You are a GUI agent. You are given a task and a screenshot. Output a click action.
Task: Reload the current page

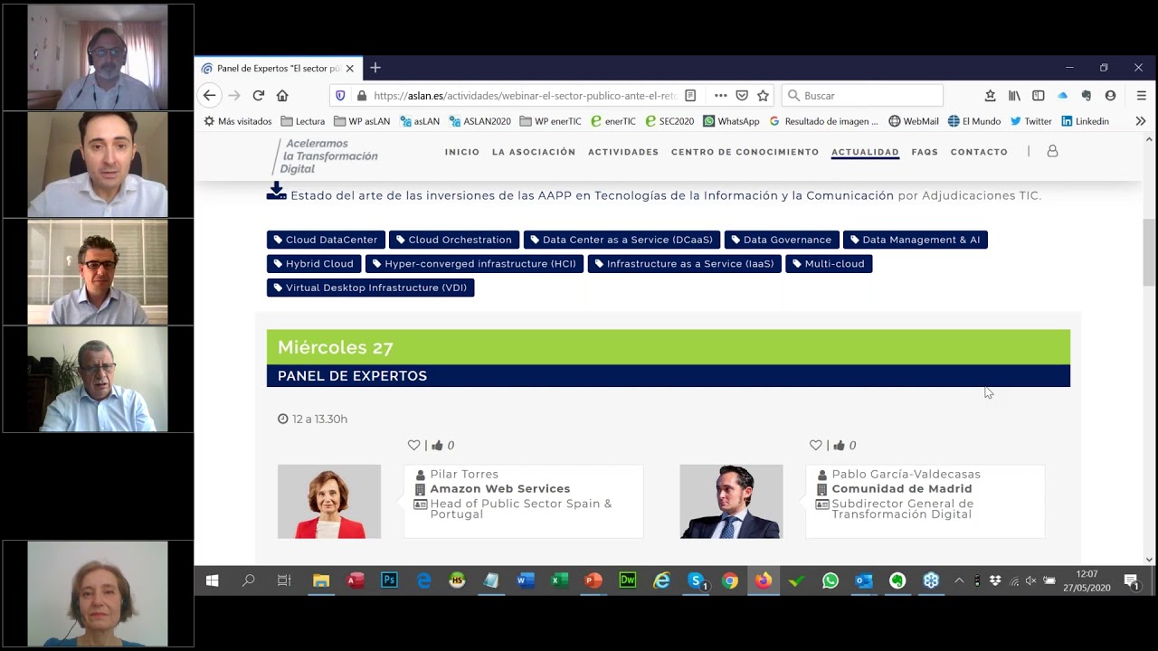(x=259, y=95)
